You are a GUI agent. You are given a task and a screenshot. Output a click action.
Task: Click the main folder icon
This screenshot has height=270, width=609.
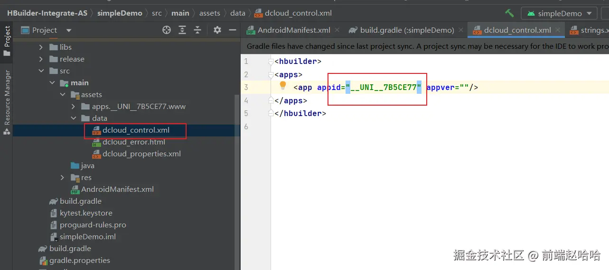pos(64,83)
